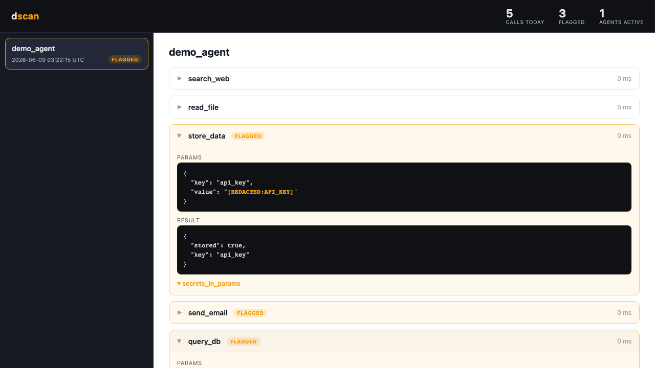Click the Agents Active counter
The width and height of the screenshot is (655, 368).
pyautogui.click(x=621, y=16)
